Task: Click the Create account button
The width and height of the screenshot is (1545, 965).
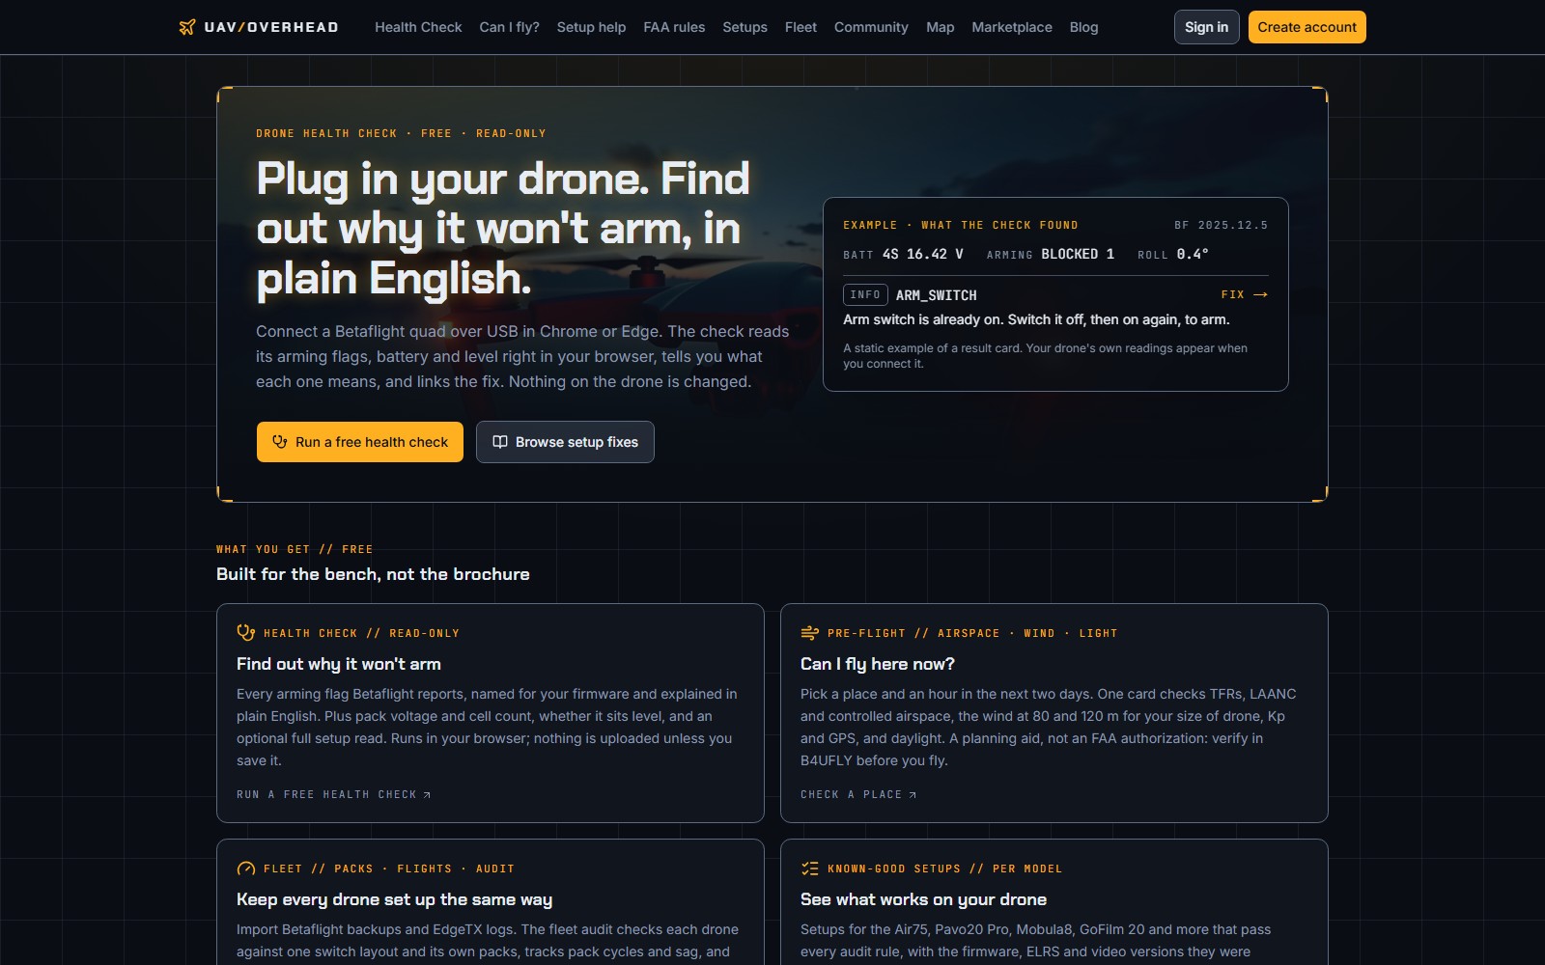Action: [1306, 27]
